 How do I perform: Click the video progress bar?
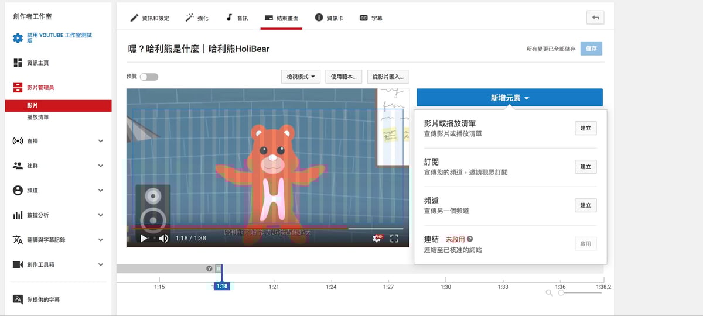tap(267, 228)
